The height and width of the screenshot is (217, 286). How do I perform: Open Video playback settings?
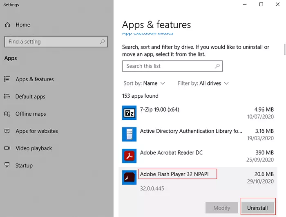(x=34, y=148)
